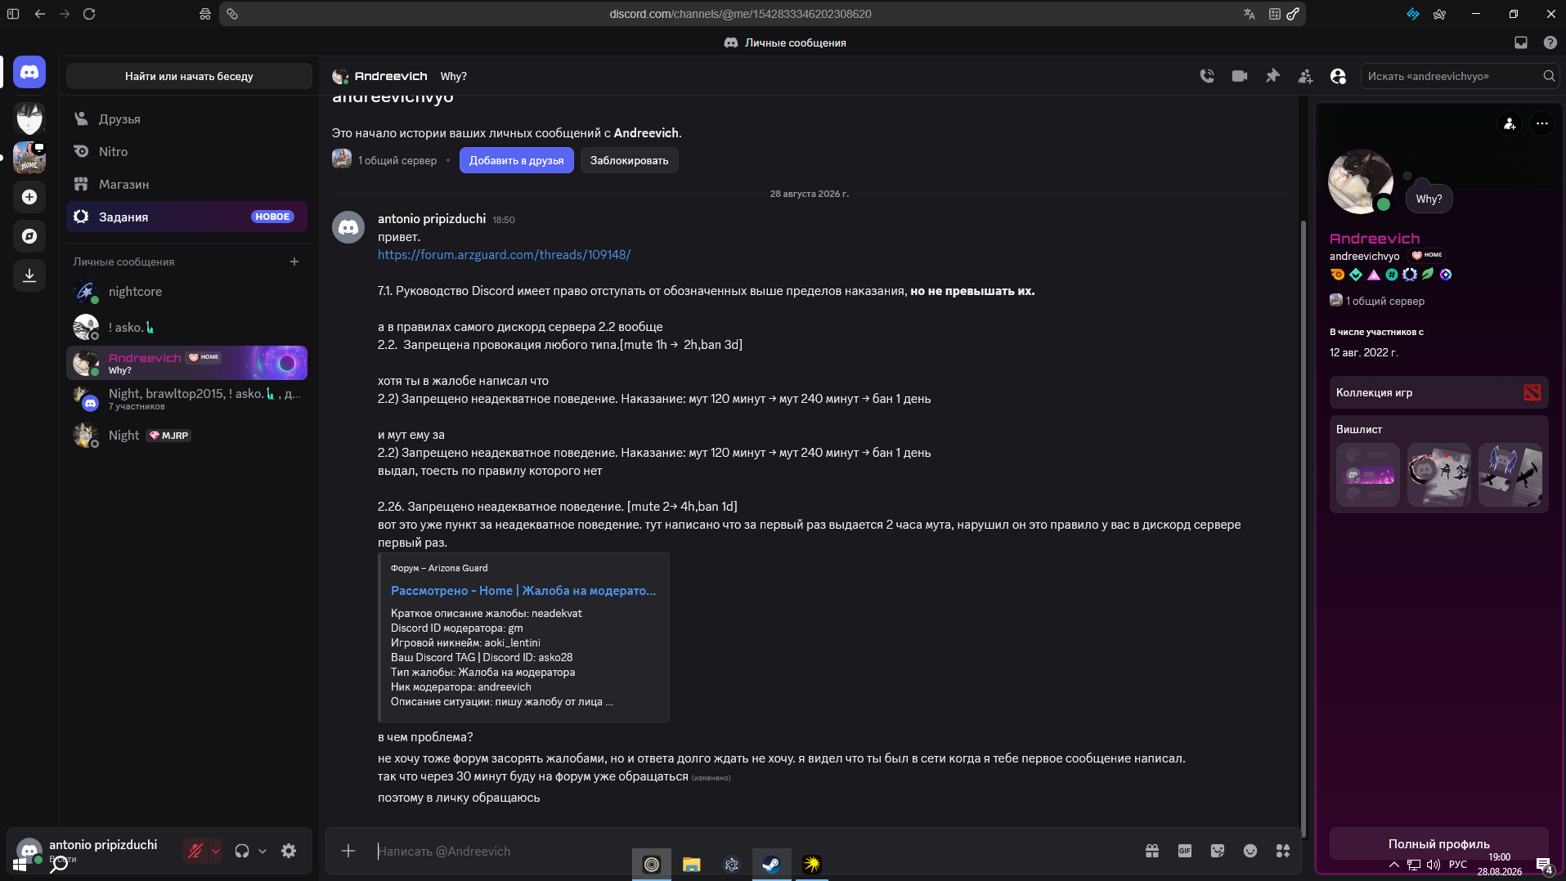Click the second wishlist item thumbnail
The image size is (1566, 881).
tap(1439, 475)
